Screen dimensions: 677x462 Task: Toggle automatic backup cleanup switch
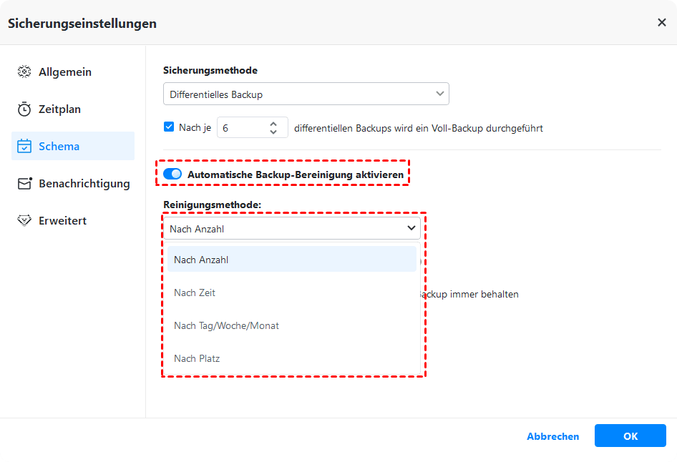click(172, 174)
